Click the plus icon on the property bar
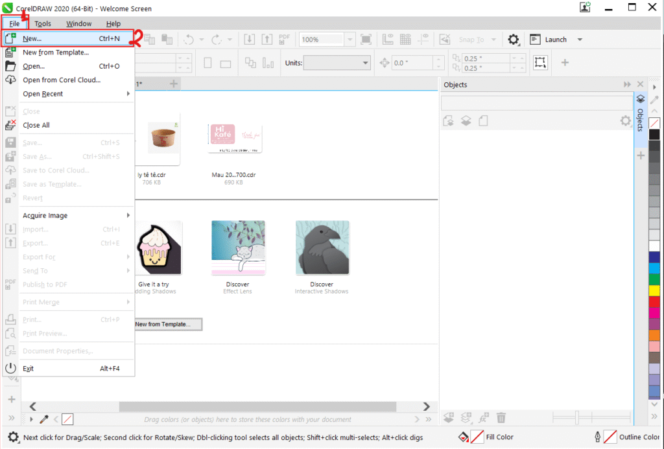 click(x=565, y=63)
